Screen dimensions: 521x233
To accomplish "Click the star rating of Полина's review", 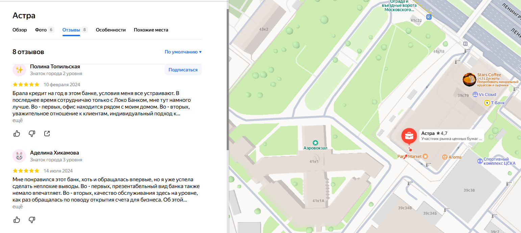I will (26, 85).
